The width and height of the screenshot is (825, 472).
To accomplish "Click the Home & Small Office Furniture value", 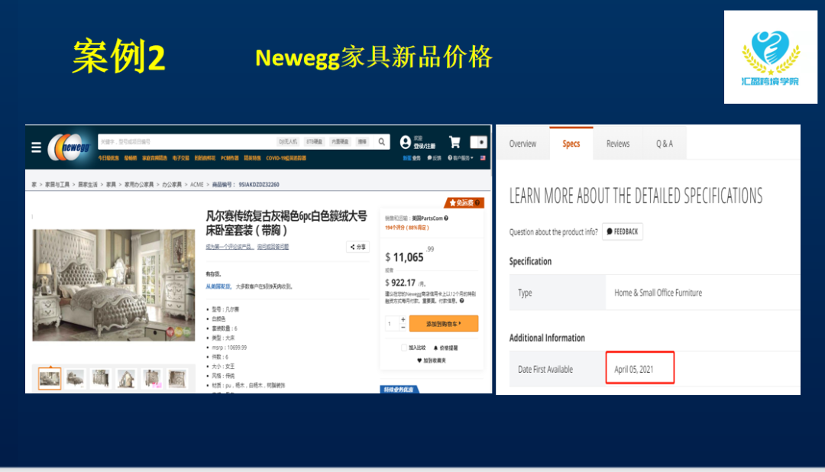I will 658,293.
